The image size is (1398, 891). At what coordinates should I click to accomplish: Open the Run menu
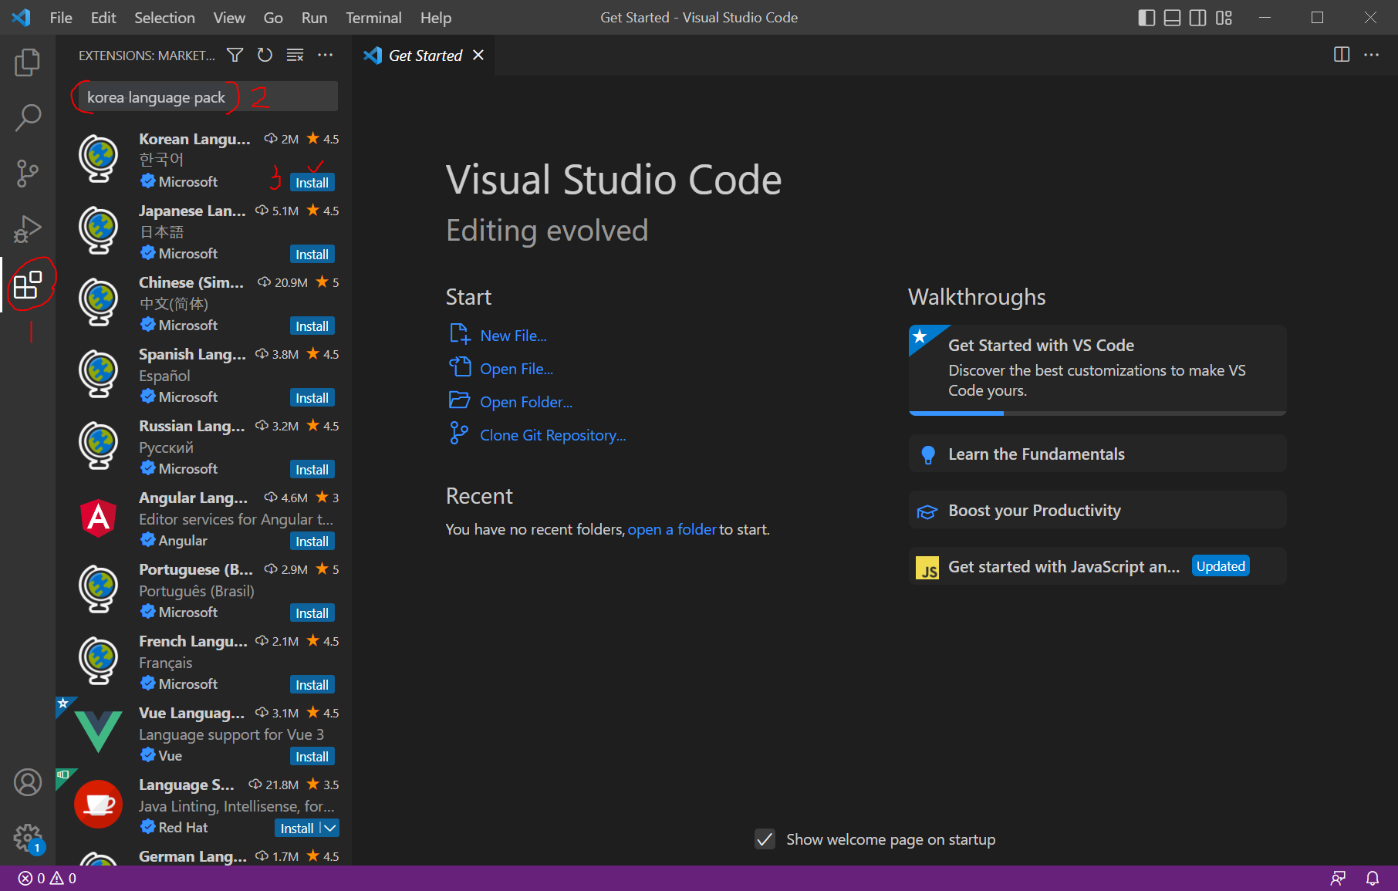pos(314,18)
